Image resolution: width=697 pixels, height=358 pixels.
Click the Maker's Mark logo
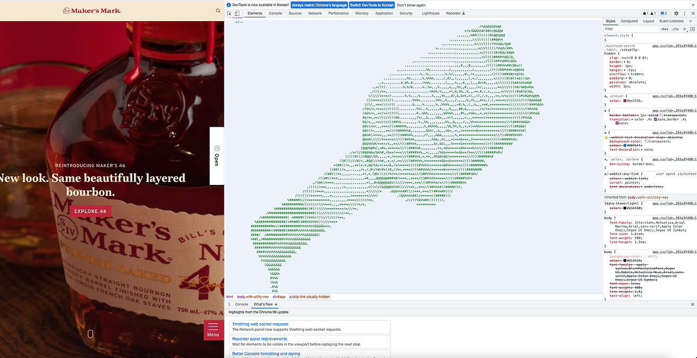coord(91,10)
